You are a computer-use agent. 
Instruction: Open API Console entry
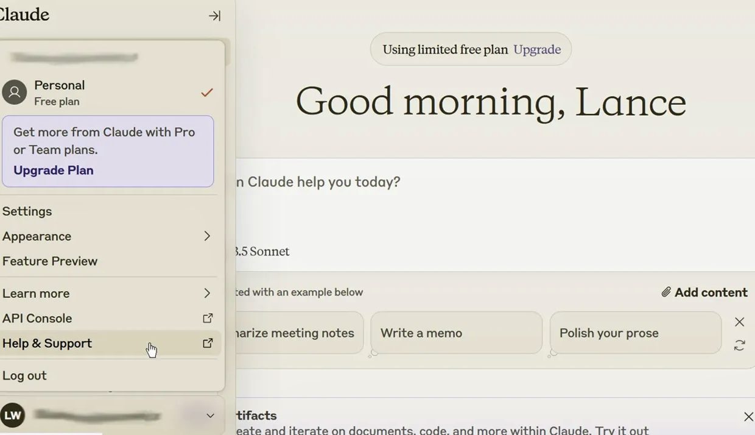pos(108,319)
